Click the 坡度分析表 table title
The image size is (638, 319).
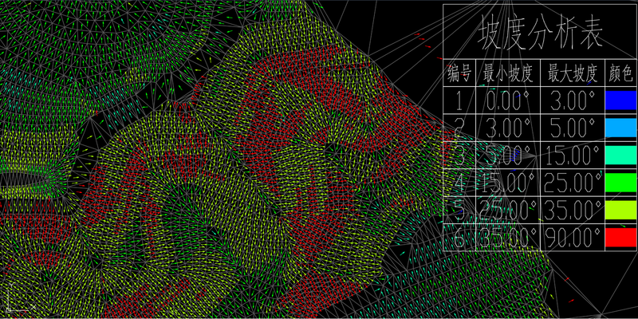click(x=539, y=33)
